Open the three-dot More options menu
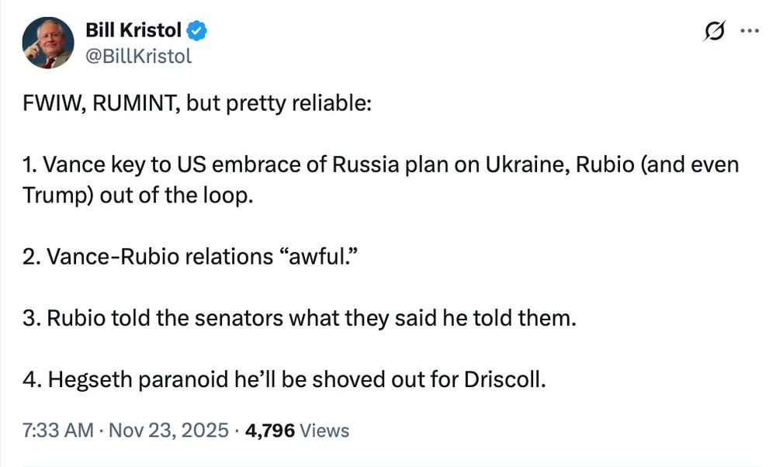The image size is (776, 467). tap(750, 31)
